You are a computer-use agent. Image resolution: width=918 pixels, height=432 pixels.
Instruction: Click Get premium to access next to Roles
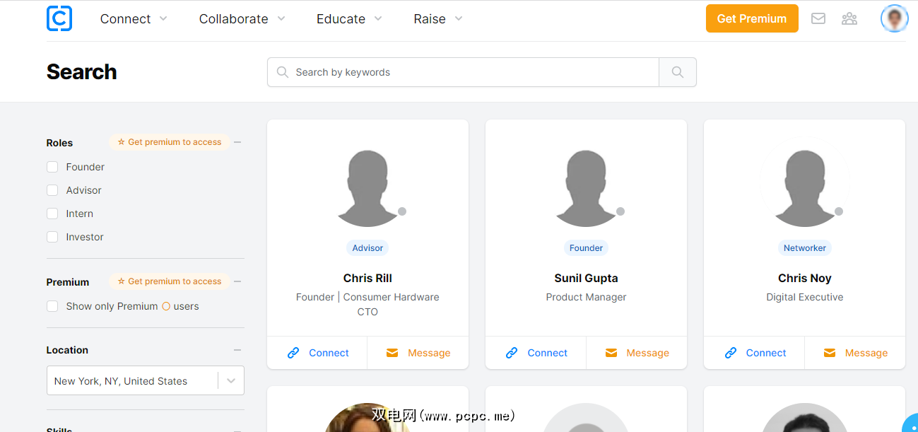[170, 142]
